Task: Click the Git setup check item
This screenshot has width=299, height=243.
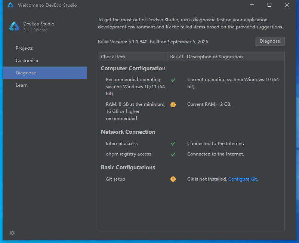Action: 115,179
